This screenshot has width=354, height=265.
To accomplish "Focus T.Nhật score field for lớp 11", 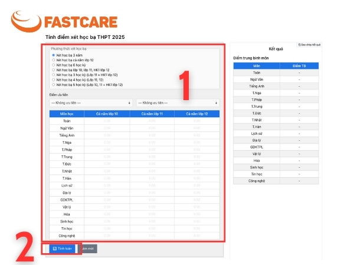I will tap(152, 171).
